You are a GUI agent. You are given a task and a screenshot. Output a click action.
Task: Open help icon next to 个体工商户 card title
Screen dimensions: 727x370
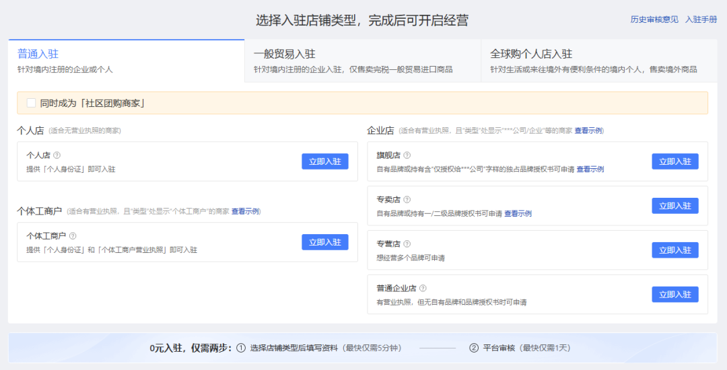click(x=73, y=235)
